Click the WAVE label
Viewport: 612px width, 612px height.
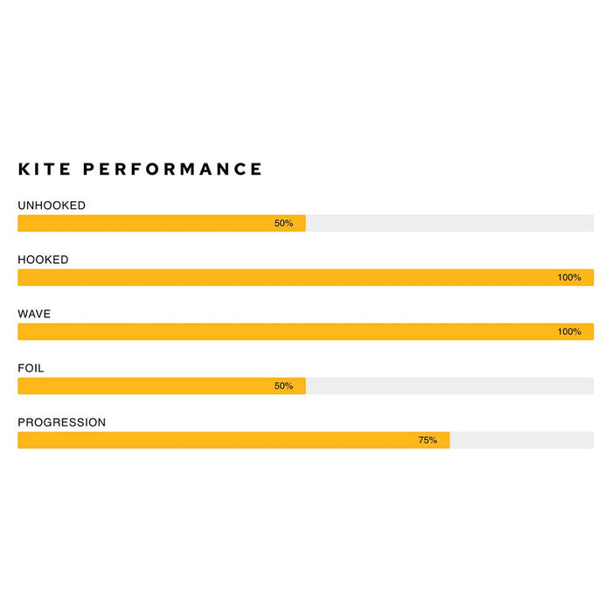(x=34, y=314)
